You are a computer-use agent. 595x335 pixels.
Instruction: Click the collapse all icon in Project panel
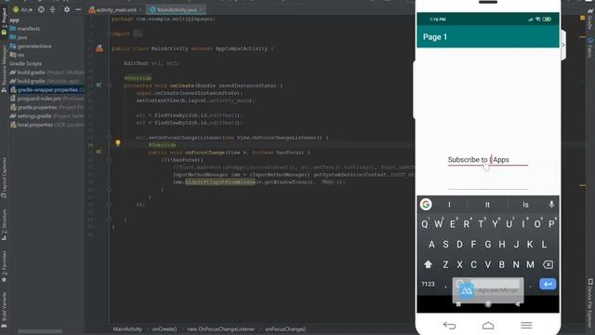click(53, 9)
